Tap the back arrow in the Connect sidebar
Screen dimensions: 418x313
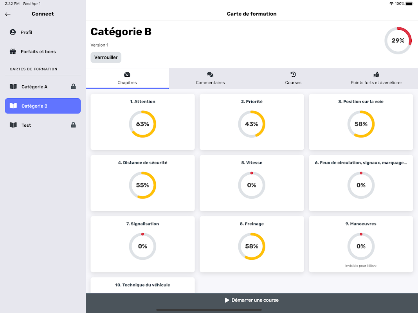pos(8,14)
